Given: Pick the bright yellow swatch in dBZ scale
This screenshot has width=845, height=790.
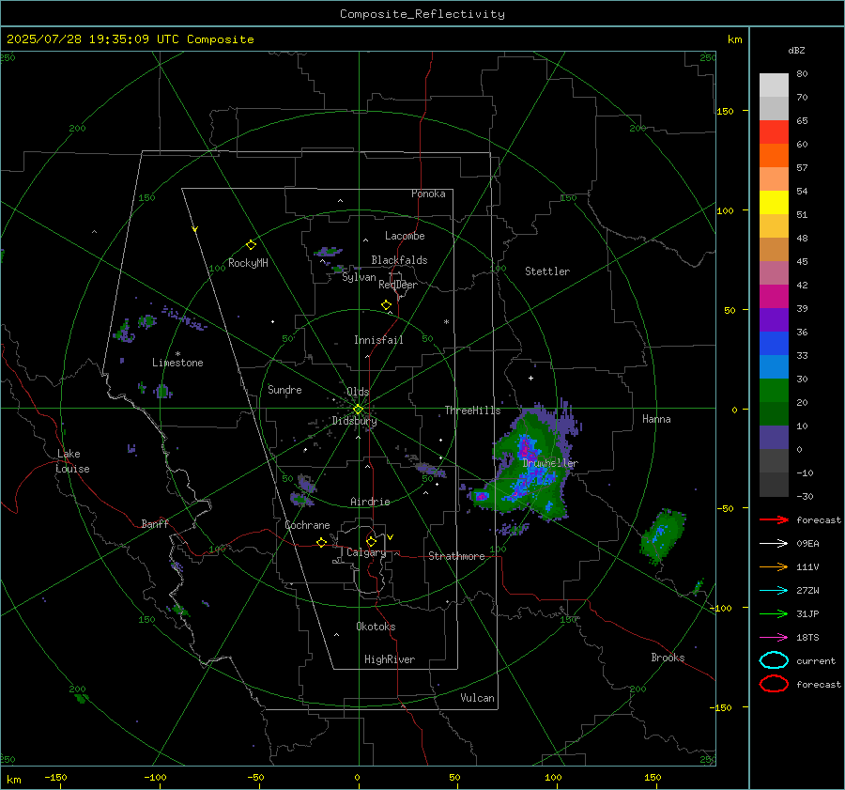Looking at the screenshot, I should click(774, 202).
